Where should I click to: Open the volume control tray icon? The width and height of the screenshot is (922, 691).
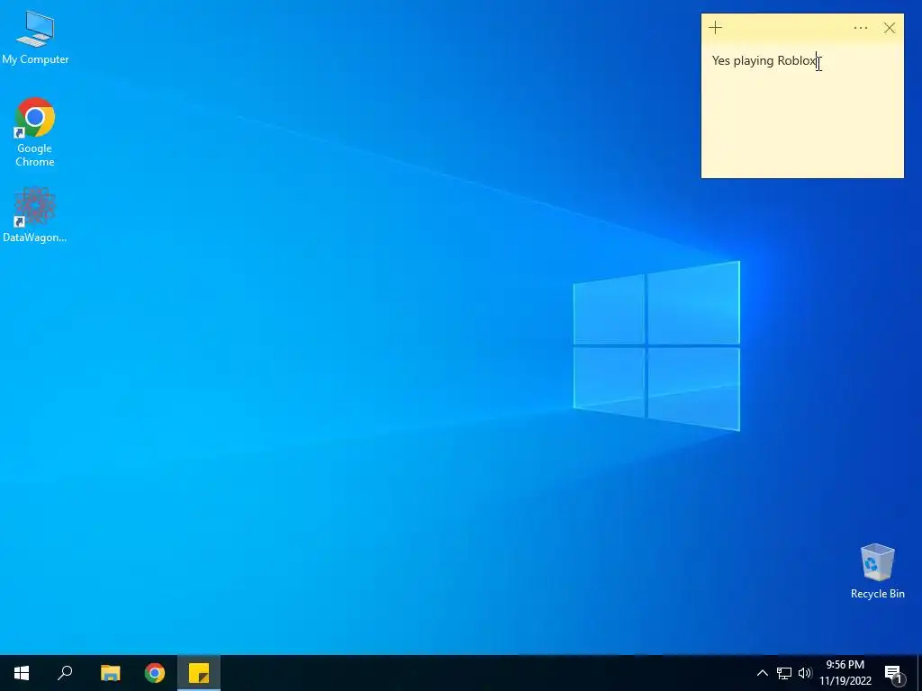[x=805, y=673]
